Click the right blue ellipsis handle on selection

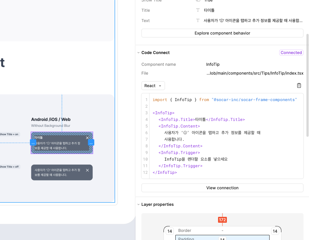[x=91, y=143]
